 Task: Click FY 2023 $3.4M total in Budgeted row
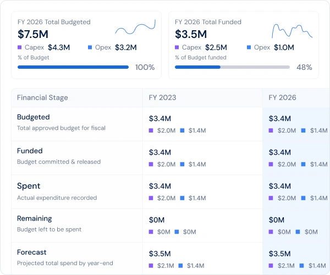point(160,118)
